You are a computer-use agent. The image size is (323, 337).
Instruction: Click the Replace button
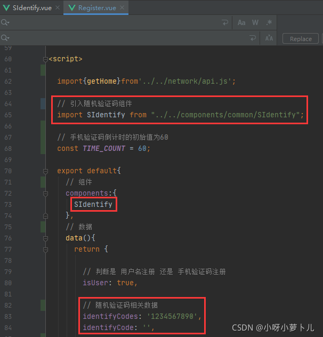click(x=301, y=39)
